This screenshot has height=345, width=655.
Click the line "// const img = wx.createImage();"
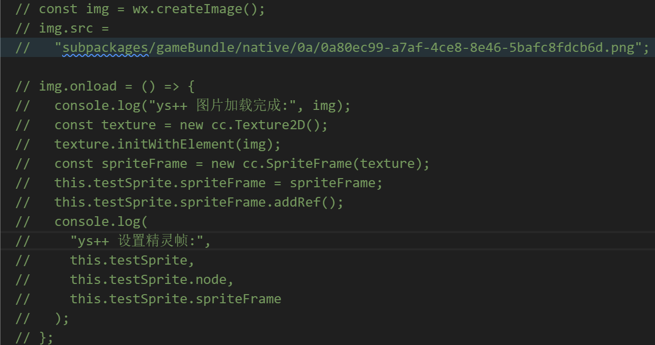(x=141, y=9)
